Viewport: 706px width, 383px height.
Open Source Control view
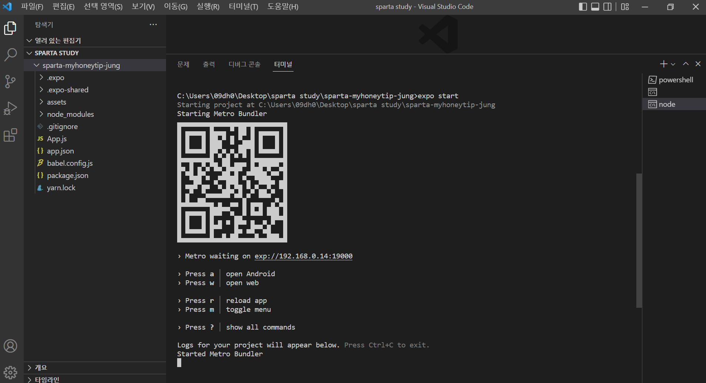tap(10, 81)
